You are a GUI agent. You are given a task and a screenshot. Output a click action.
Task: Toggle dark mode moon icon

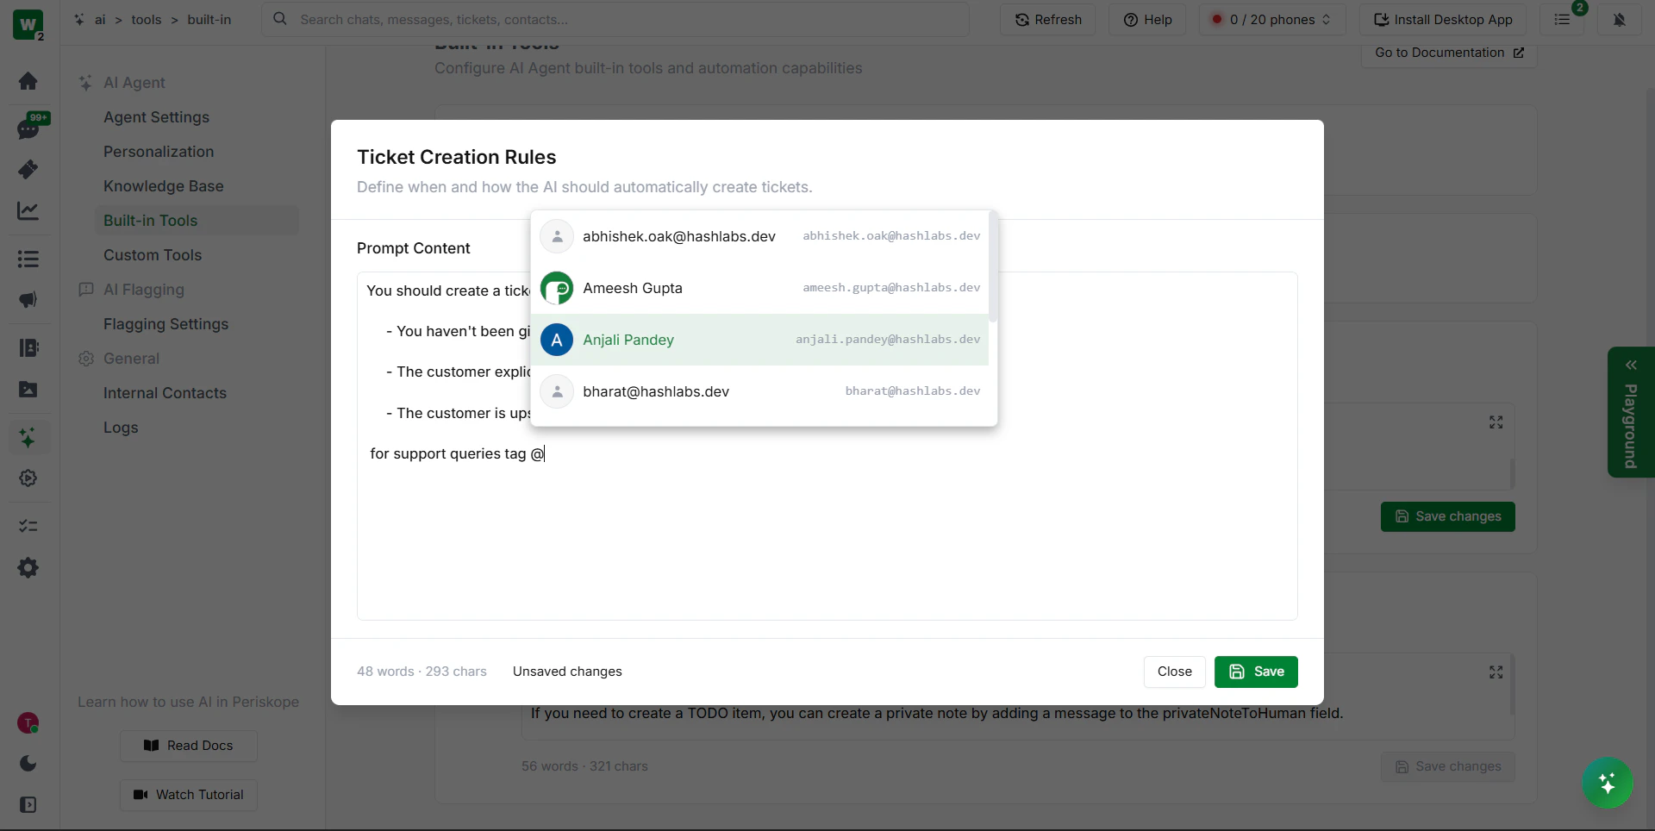pyautogui.click(x=28, y=764)
